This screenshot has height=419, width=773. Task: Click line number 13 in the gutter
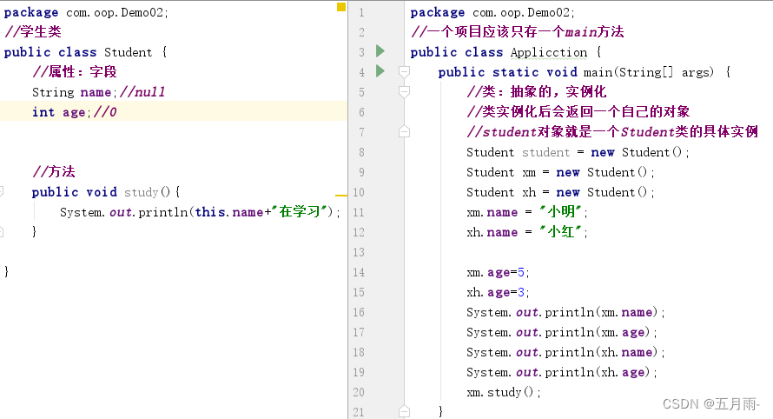click(359, 252)
